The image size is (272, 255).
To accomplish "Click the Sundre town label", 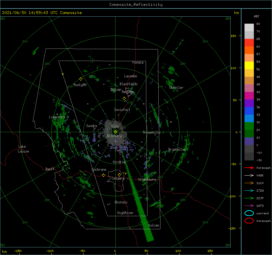I will (92, 126).
